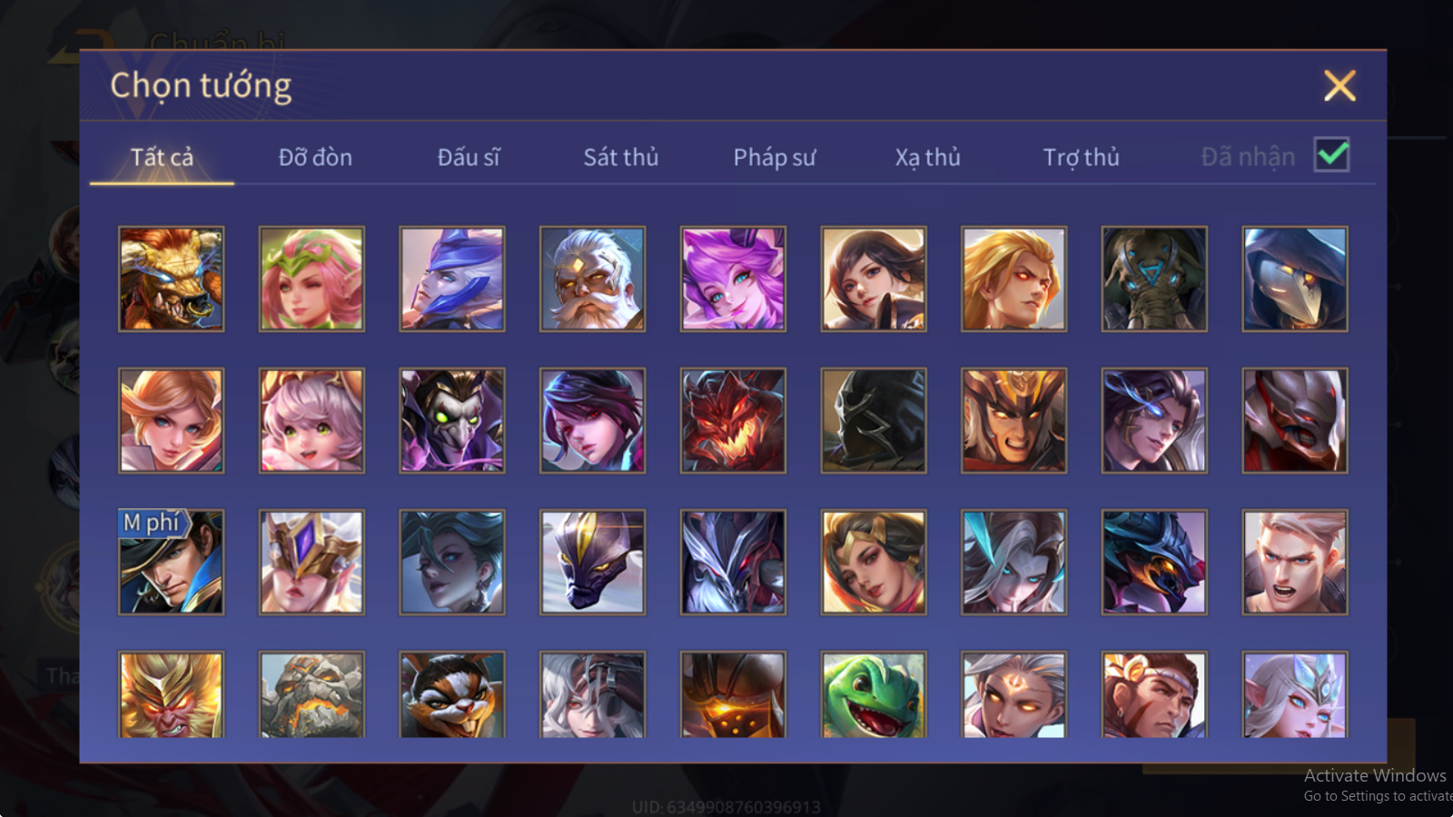Select the purple-haired girl hero portrait
The width and height of the screenshot is (1453, 817).
click(x=733, y=279)
